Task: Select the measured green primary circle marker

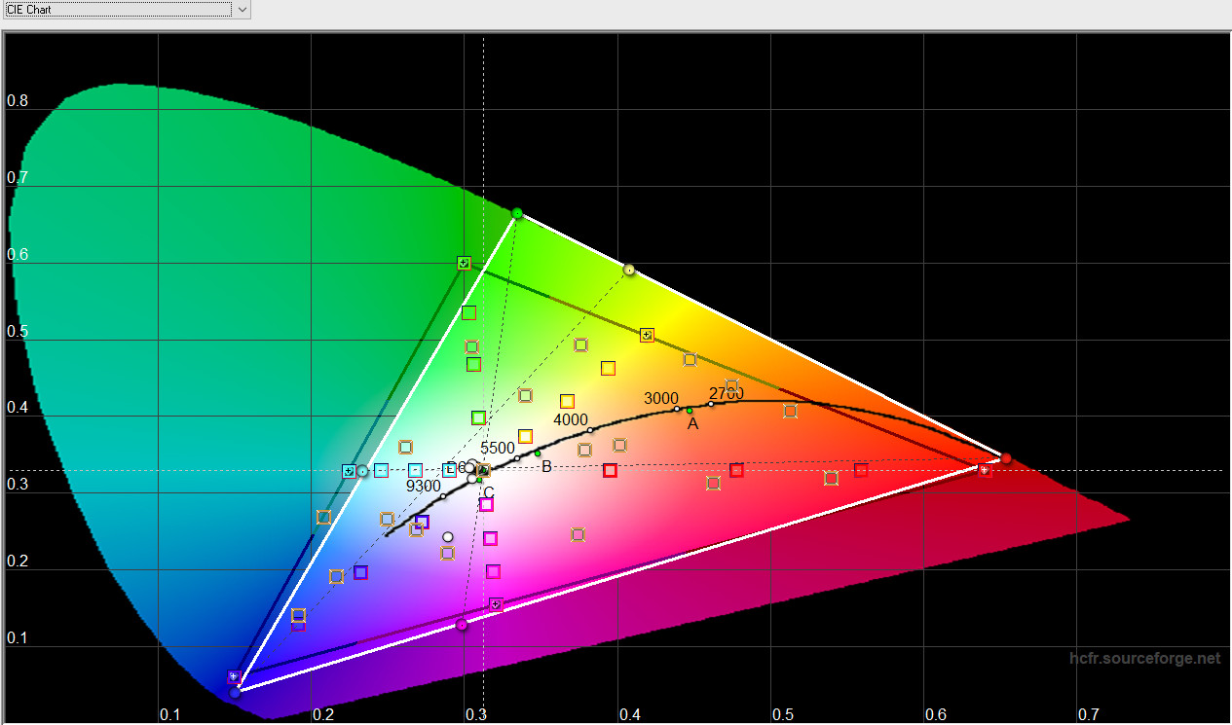Action: click(x=517, y=214)
